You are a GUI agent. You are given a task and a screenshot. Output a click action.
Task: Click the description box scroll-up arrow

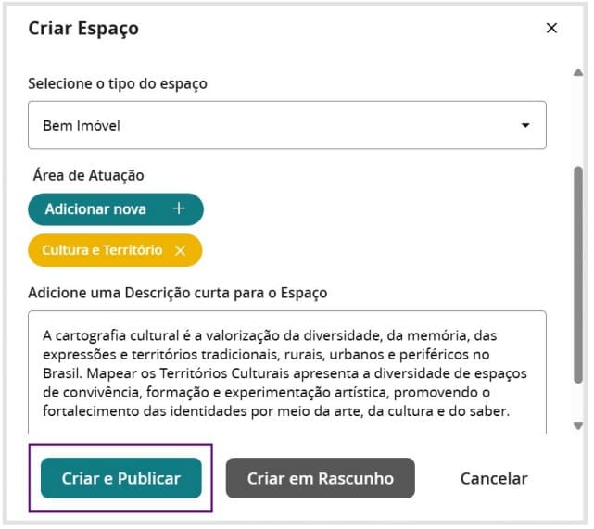[578, 73]
